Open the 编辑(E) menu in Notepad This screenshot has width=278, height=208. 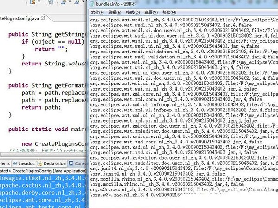(x=115, y=13)
